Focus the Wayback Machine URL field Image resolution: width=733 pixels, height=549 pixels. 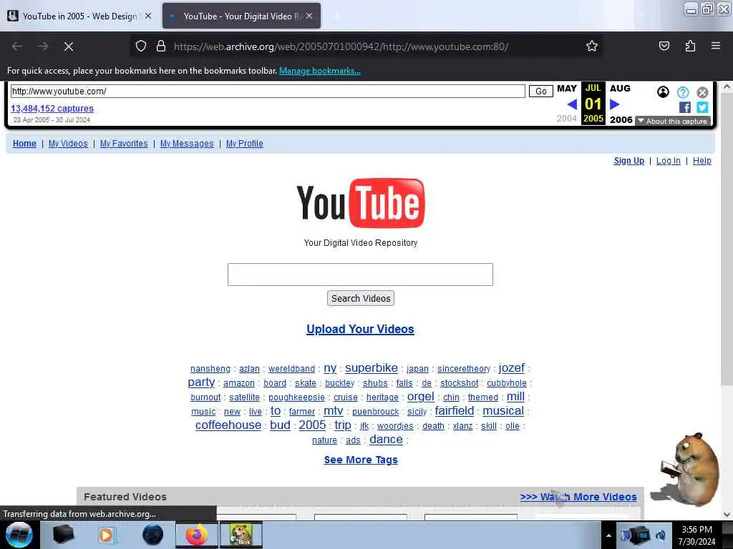coord(268,91)
